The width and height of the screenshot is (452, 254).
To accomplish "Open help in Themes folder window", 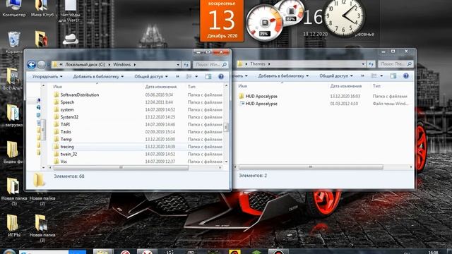I will click(406, 75).
